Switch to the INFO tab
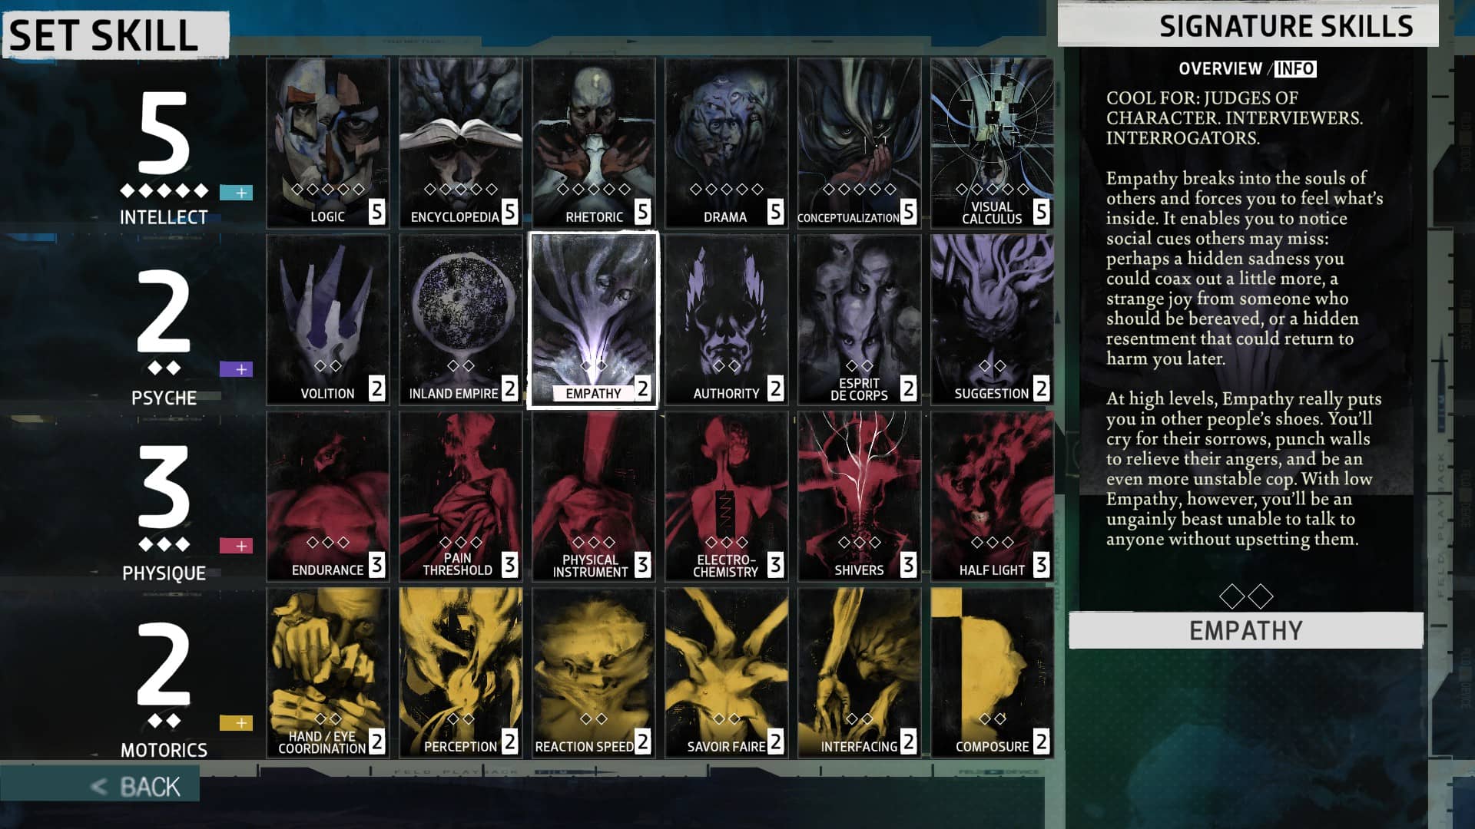Viewport: 1475px width, 829px height. (x=1295, y=69)
